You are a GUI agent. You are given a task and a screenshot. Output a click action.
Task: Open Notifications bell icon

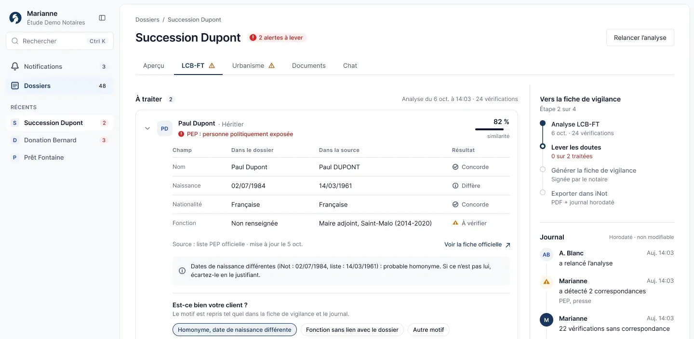(15, 66)
